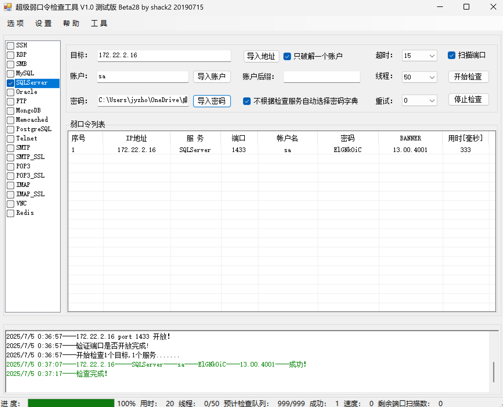The width and height of the screenshot is (503, 407).
Task: Click banner cell 13.00.4001
Action: click(x=410, y=150)
